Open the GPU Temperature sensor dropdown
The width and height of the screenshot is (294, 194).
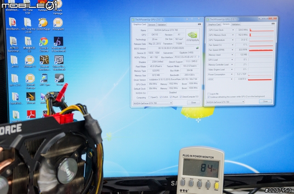point(233,40)
